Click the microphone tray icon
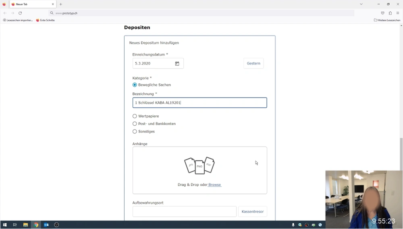Screen dimensions: 403x229 pyautogui.click(x=293, y=225)
